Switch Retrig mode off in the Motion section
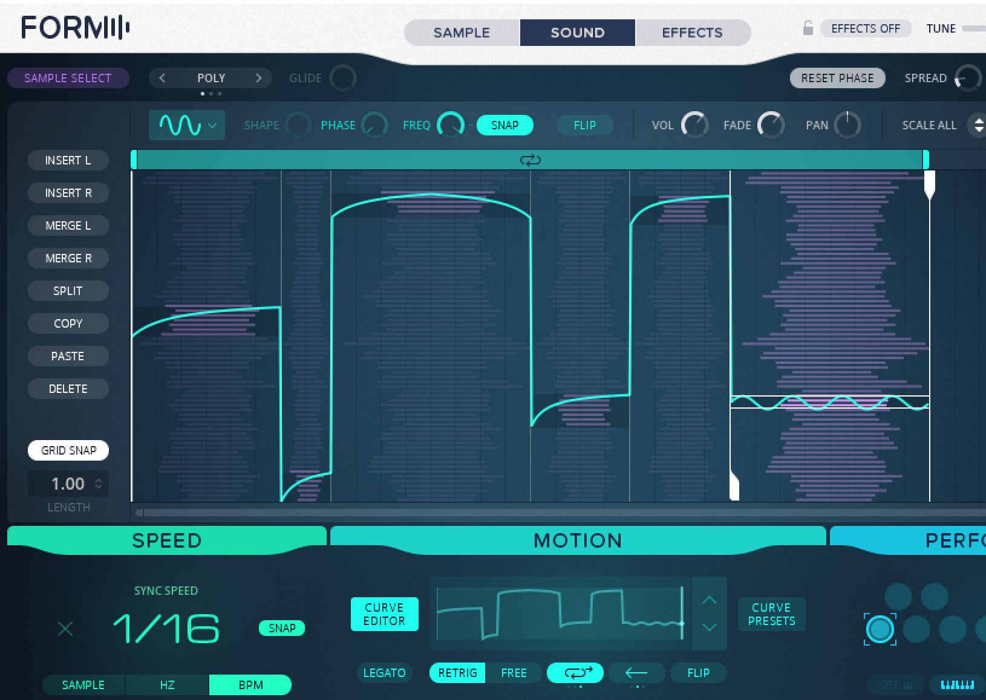Screen dimensions: 986x700 [x=457, y=672]
